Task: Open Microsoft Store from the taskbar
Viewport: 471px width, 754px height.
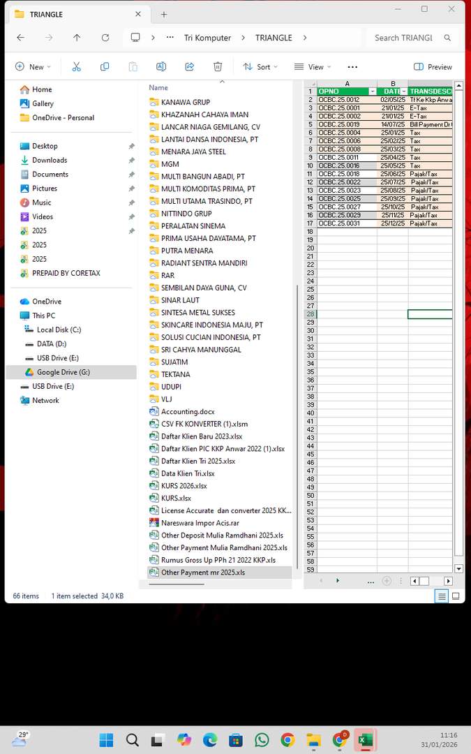Action: 236,739
